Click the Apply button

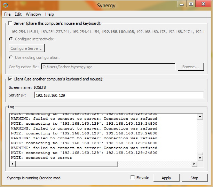click(166, 178)
